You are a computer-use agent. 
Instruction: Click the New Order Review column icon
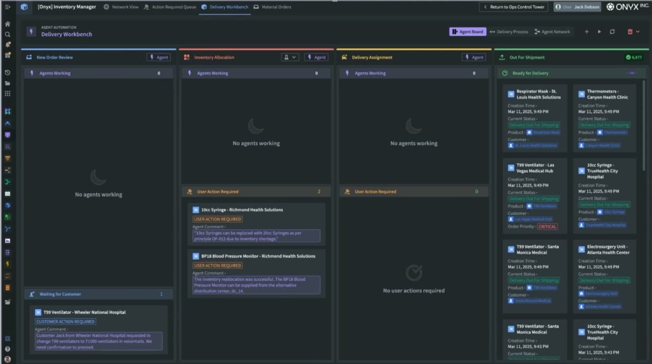tap(29, 58)
